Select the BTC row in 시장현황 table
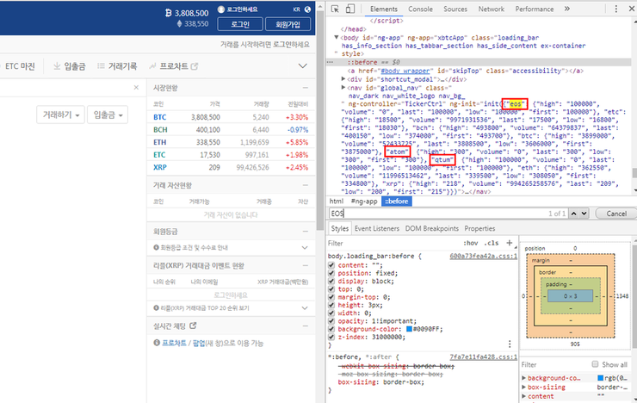The width and height of the screenshot is (637, 403). point(231,117)
